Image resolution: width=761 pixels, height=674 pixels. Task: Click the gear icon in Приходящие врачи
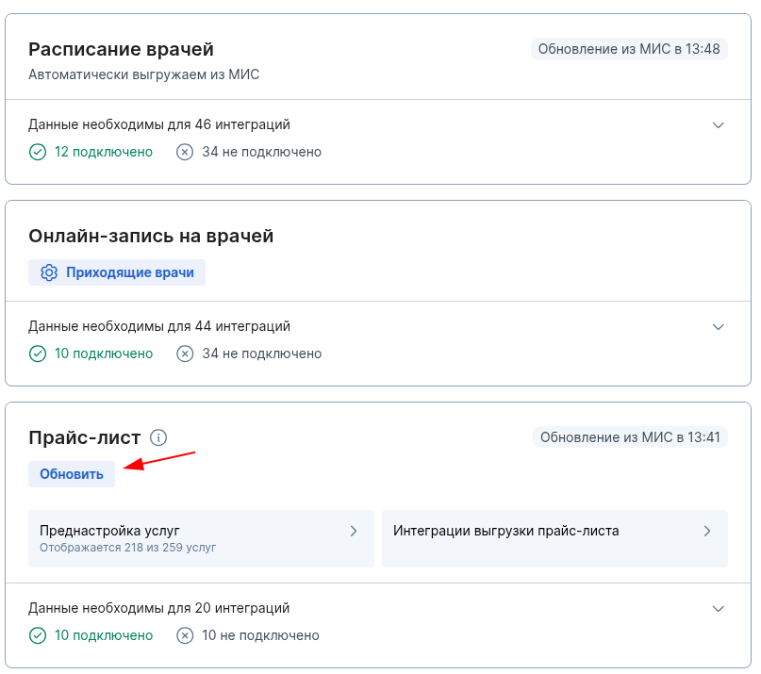tap(49, 272)
